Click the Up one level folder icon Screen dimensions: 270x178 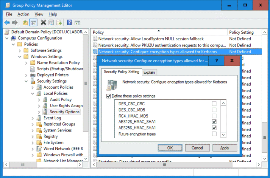click(x=25, y=23)
